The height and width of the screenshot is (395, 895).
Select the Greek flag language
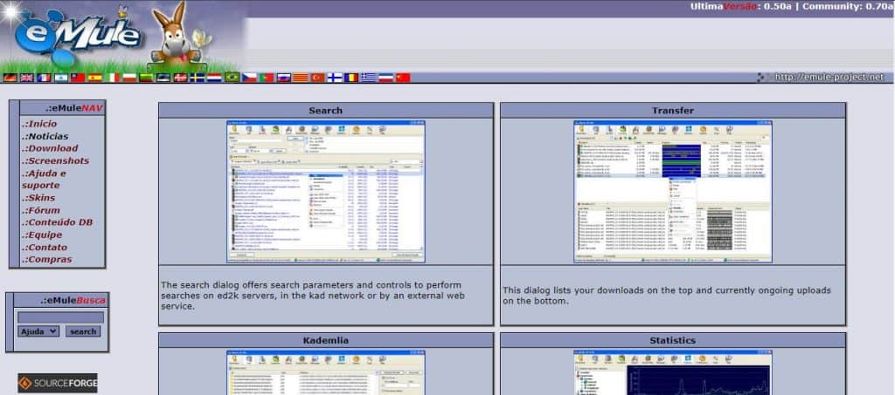tap(369, 78)
